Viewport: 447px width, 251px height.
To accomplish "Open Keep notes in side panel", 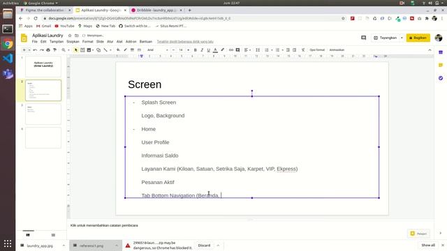I will tap(441, 65).
